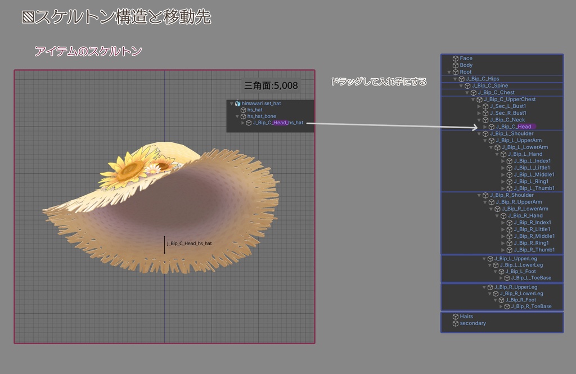The image size is (576, 374).
Task: Click the cube icon of J_Bip_L_Hand
Action: tap(503, 154)
